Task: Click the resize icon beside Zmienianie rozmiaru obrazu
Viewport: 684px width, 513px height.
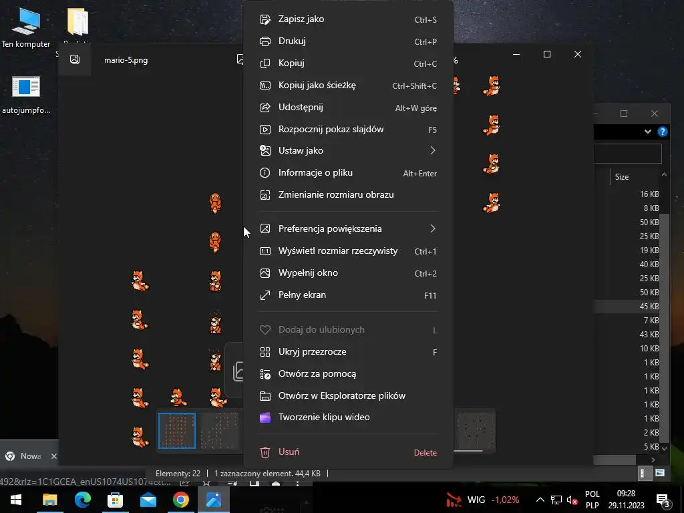Action: click(x=265, y=195)
